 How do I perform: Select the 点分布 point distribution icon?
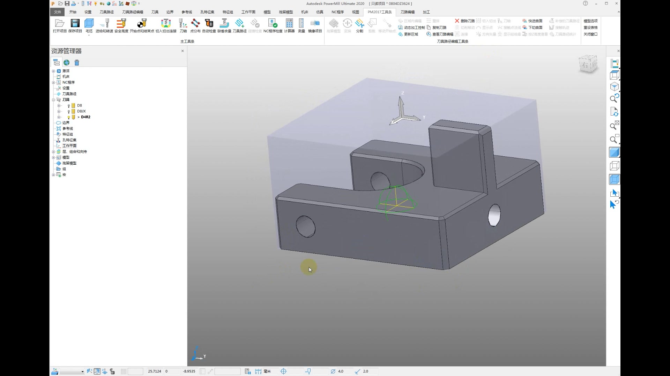point(195,26)
